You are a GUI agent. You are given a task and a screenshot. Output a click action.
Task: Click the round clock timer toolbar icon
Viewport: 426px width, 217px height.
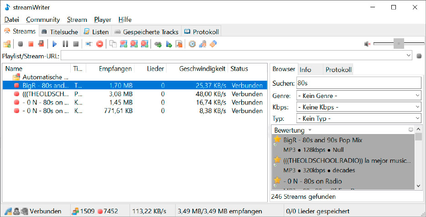192,44
